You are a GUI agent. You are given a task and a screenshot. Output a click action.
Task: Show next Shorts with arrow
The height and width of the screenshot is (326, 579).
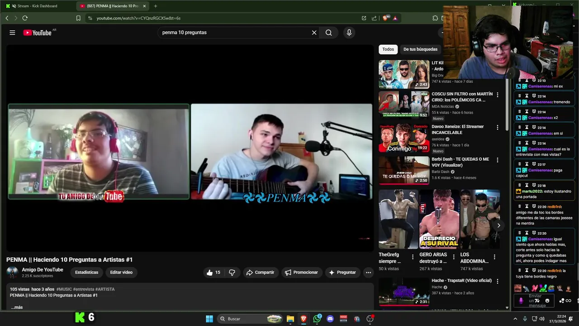[498, 225]
